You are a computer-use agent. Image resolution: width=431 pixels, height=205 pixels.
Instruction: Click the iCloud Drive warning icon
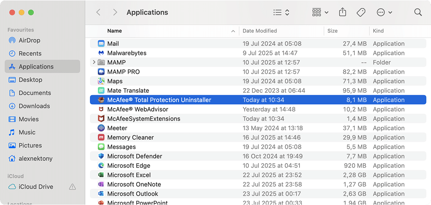[72, 187]
